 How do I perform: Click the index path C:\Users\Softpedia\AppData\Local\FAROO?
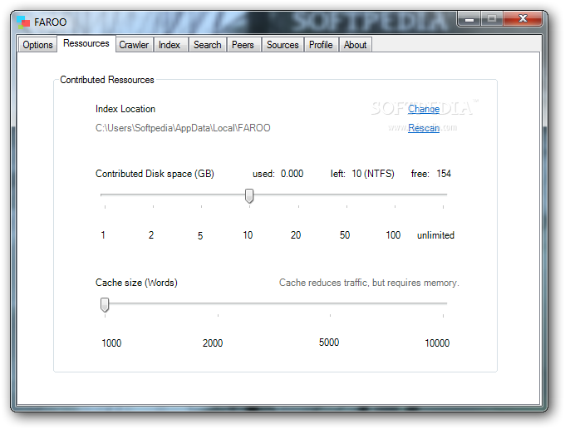pos(183,128)
